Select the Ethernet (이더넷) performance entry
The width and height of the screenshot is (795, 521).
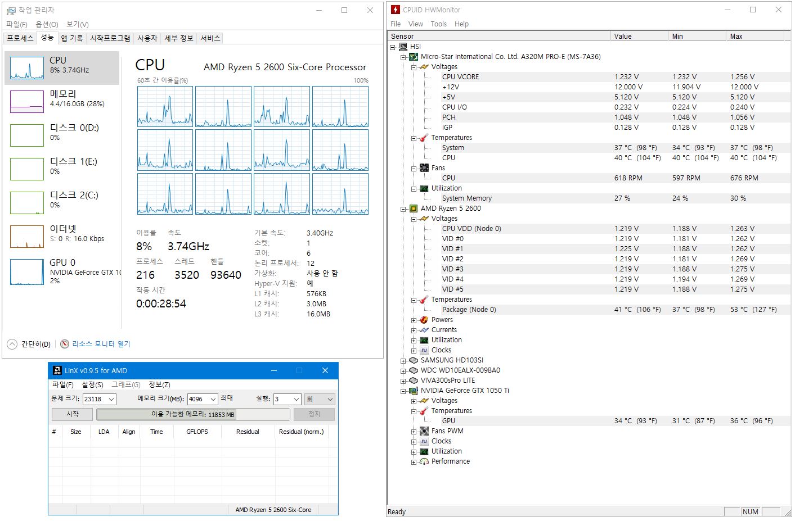tap(62, 237)
